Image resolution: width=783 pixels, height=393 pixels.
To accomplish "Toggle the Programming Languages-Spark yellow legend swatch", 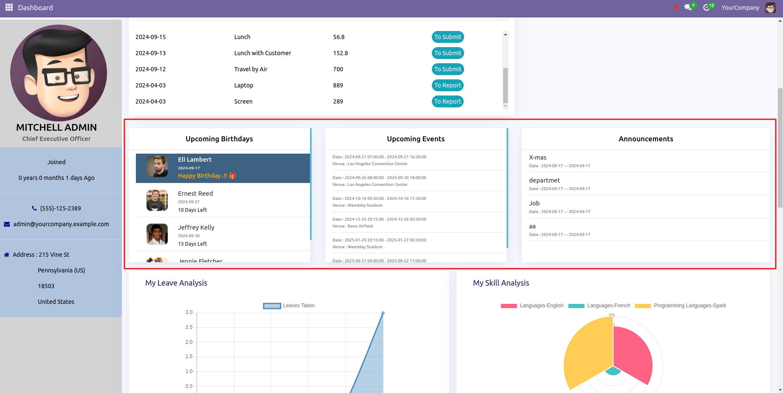I will coord(642,306).
